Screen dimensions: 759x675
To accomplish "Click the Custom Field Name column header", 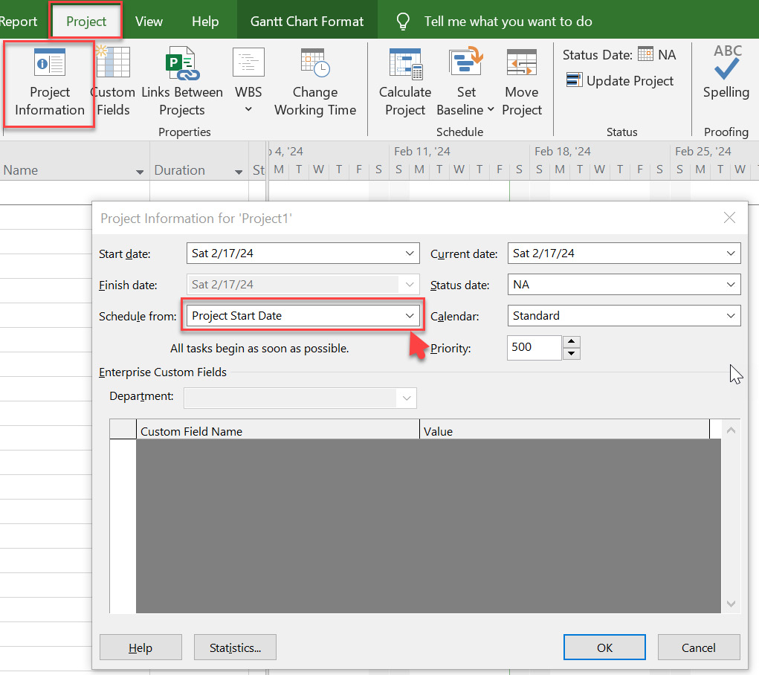I will [278, 431].
